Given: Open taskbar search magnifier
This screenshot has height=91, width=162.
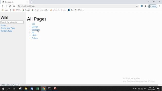Looking at the screenshot, I should (9, 89).
